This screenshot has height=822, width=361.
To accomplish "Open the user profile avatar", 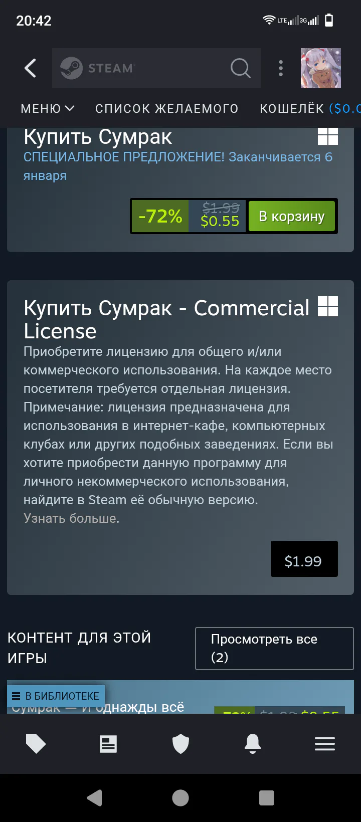I will 321,68.
